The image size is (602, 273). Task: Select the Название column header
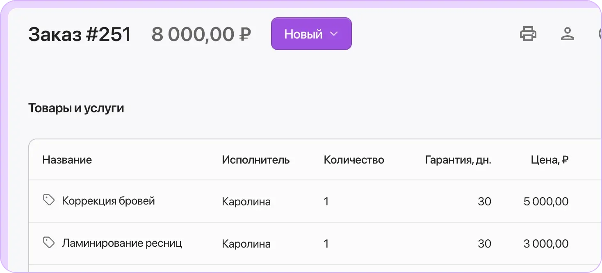pyautogui.click(x=67, y=160)
